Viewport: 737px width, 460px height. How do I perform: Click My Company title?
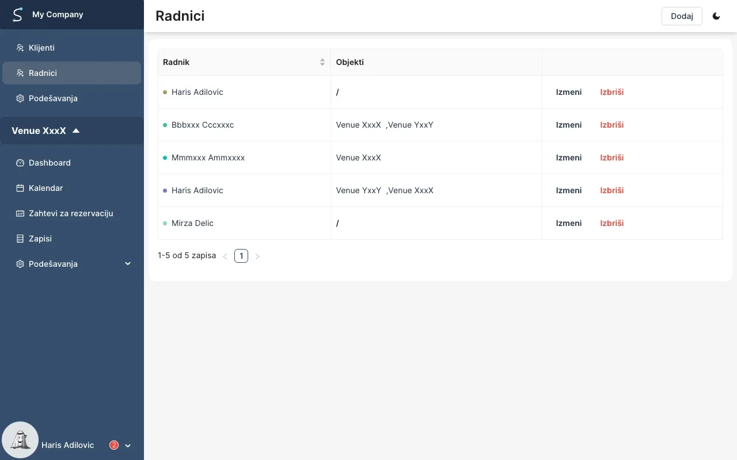pos(58,14)
